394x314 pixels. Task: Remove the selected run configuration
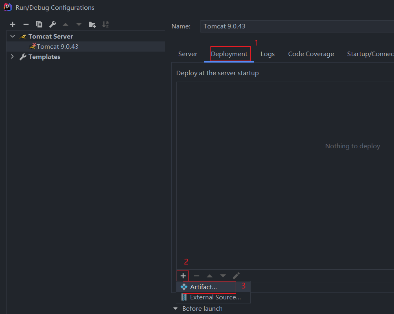(x=26, y=24)
